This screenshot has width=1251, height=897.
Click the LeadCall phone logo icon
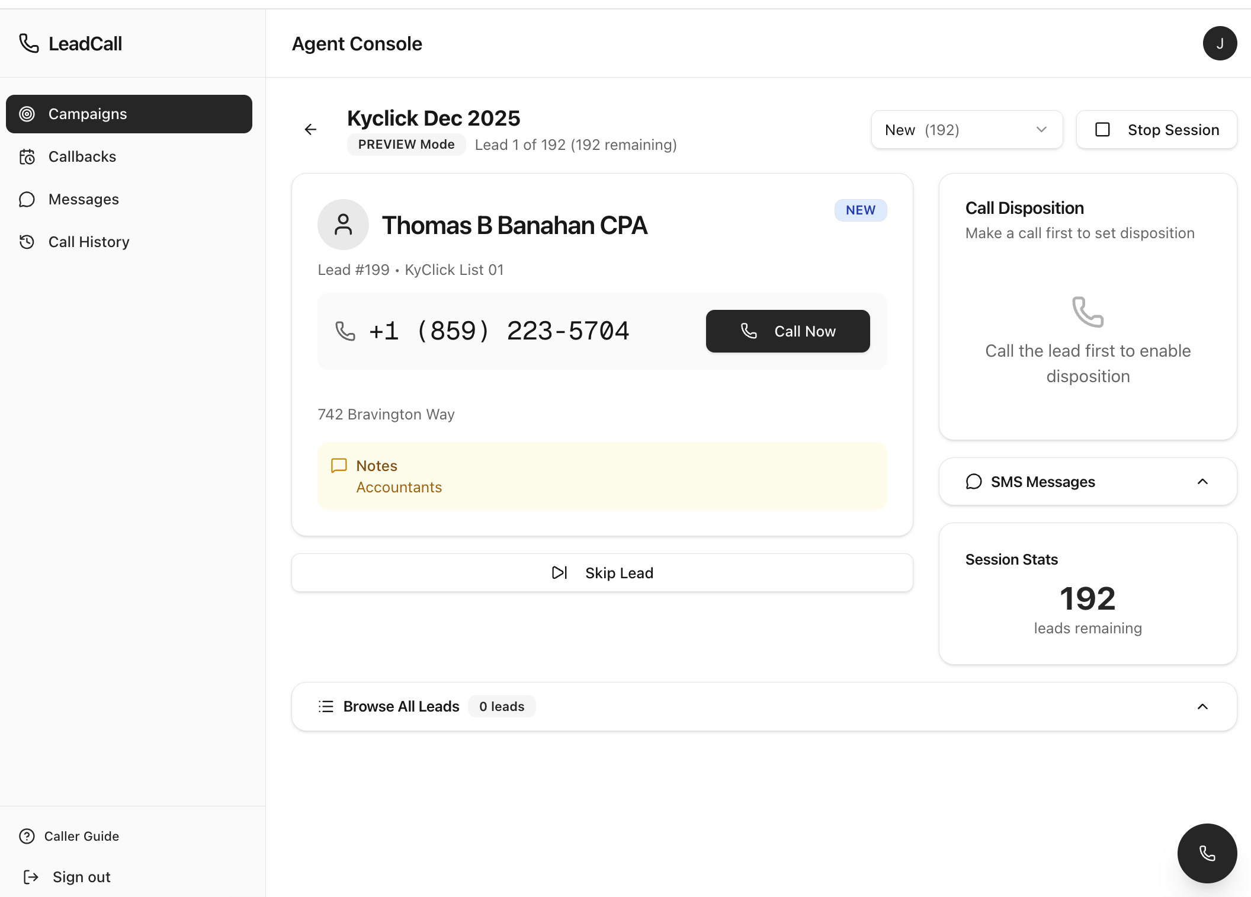coord(29,43)
